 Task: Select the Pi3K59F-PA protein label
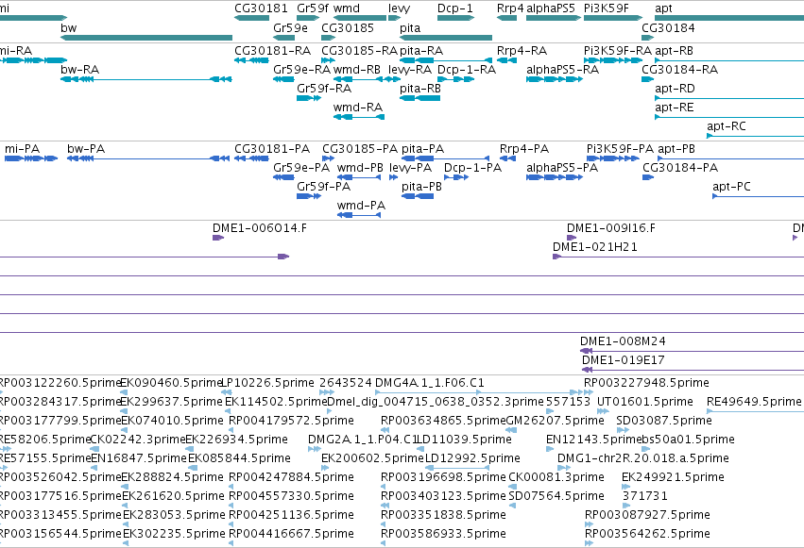tap(620, 149)
